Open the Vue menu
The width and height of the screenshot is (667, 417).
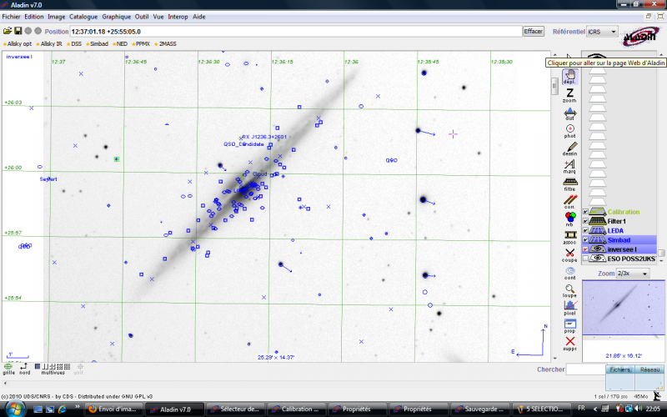click(158, 17)
